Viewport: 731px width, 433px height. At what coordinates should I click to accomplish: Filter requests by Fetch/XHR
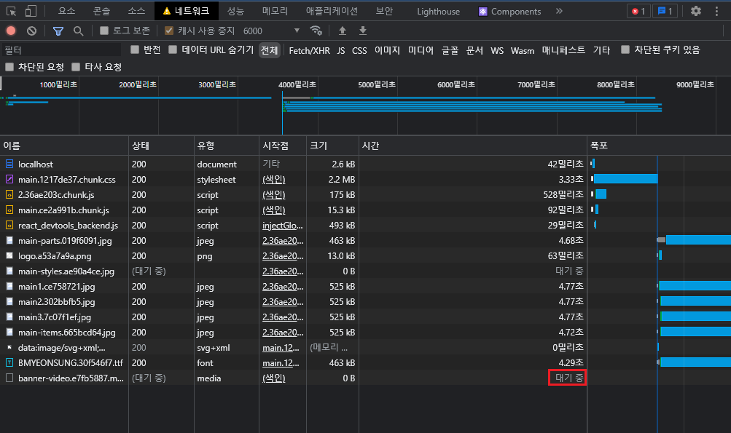pyautogui.click(x=309, y=50)
